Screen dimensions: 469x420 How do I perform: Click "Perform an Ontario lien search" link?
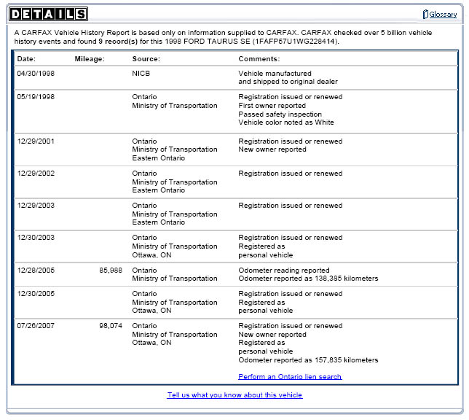coord(290,377)
